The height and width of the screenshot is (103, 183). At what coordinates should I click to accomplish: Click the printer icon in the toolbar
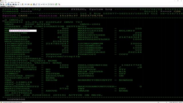[x=11, y=4]
